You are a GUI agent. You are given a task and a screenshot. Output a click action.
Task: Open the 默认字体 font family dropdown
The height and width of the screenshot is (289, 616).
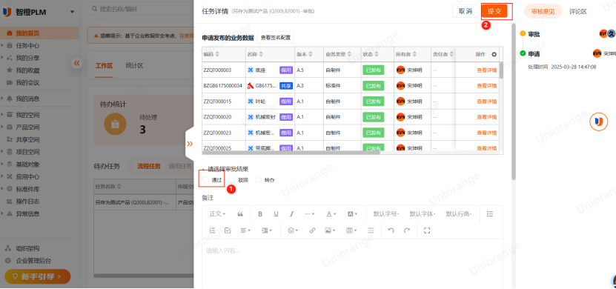[x=423, y=214]
